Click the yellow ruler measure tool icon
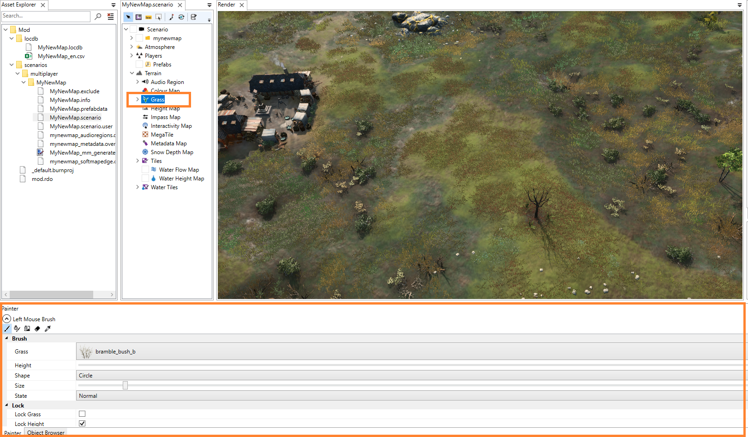748x437 pixels. (149, 17)
